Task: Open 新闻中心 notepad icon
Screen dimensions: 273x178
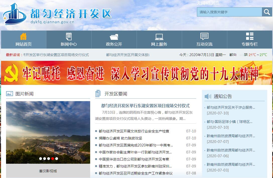Action: [x=69, y=37]
